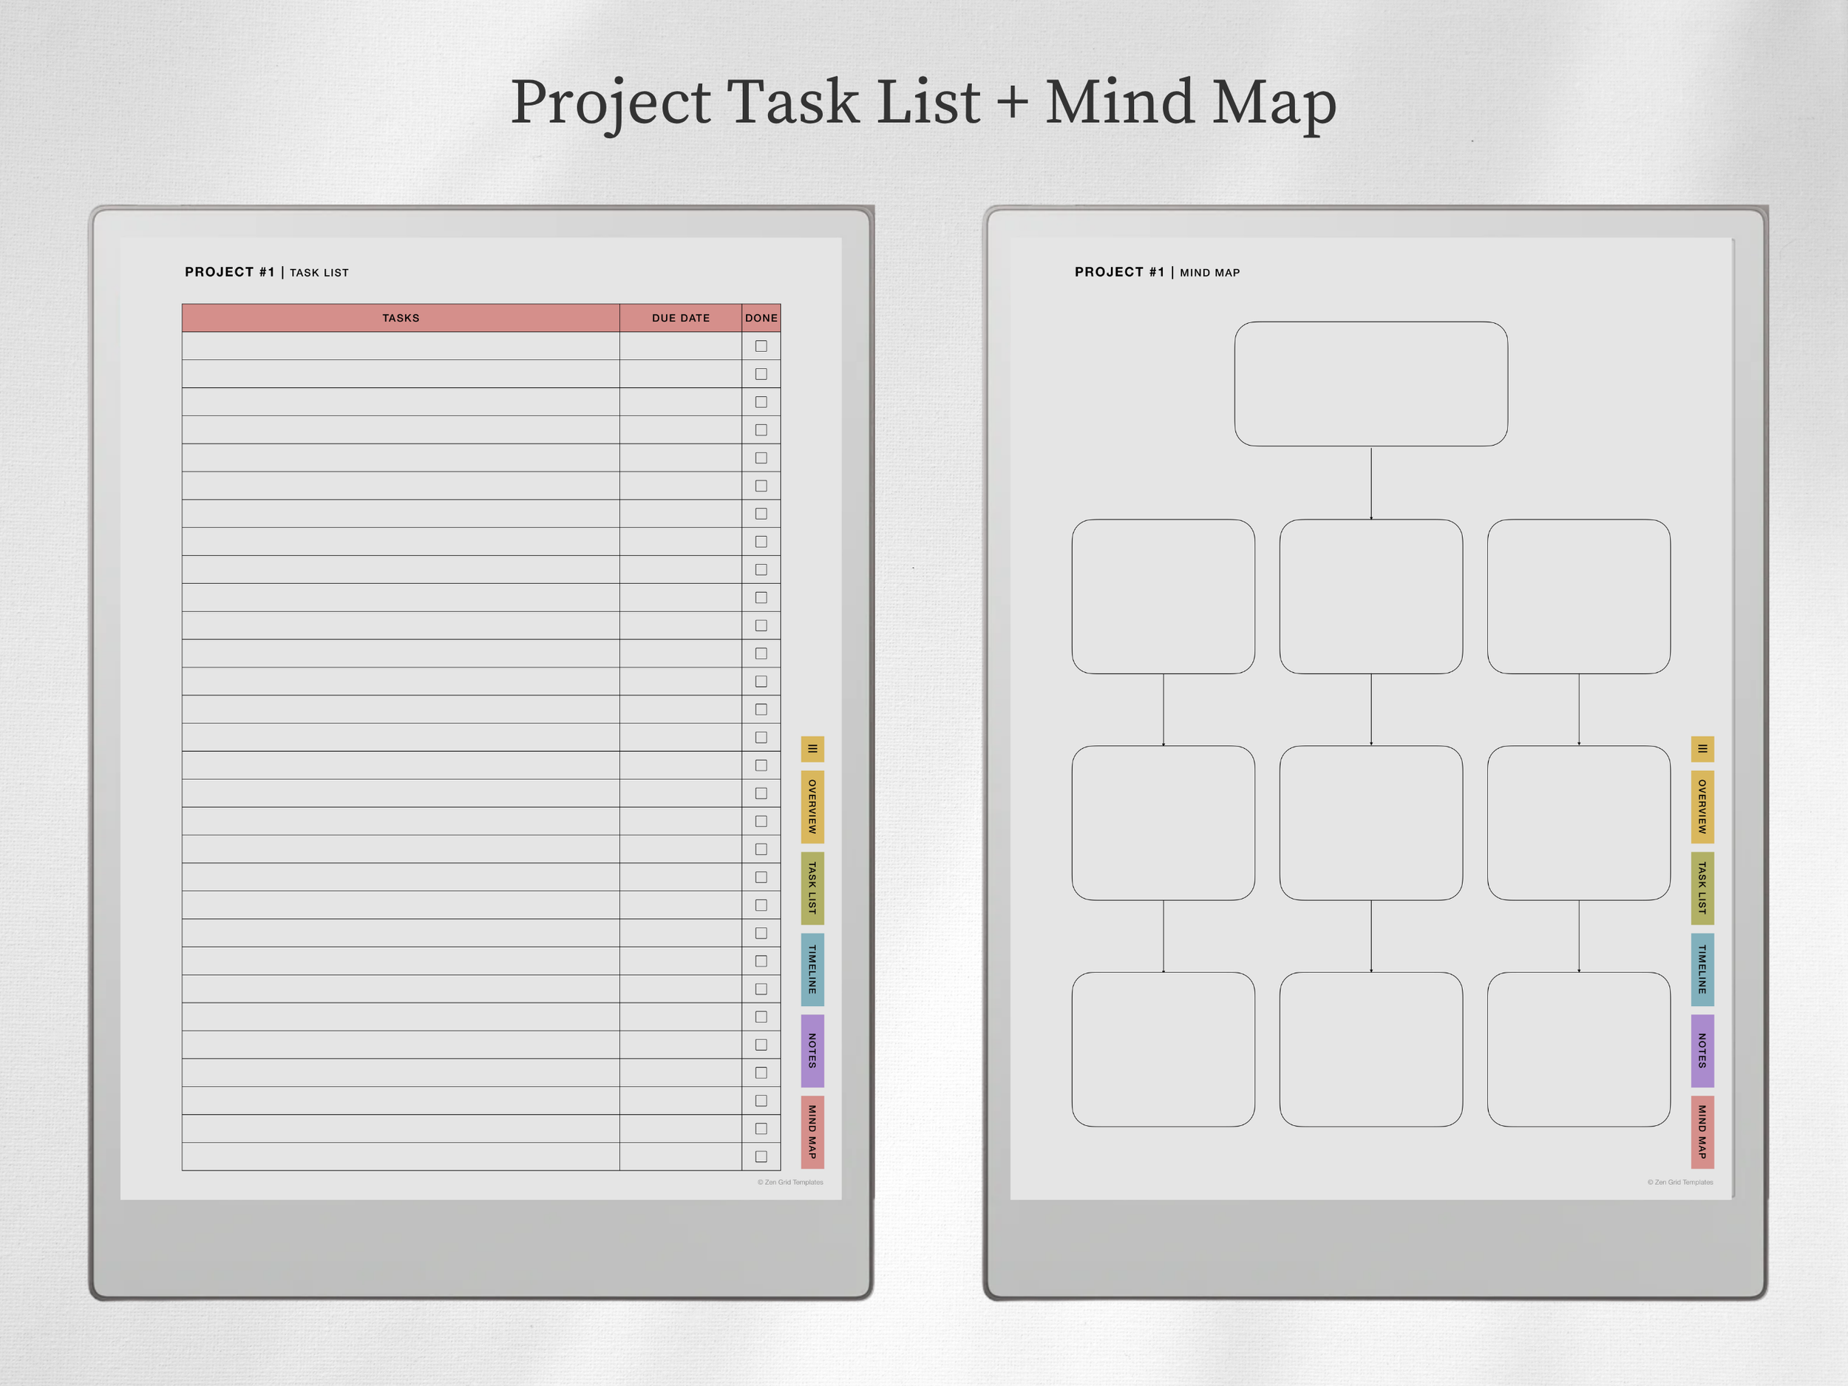Image resolution: width=1848 pixels, height=1386 pixels.
Task: Open Mind Map tab on Task List page
Action: click(812, 1132)
